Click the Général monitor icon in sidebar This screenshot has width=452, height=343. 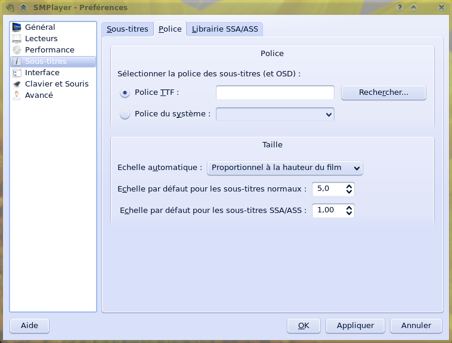point(17,27)
